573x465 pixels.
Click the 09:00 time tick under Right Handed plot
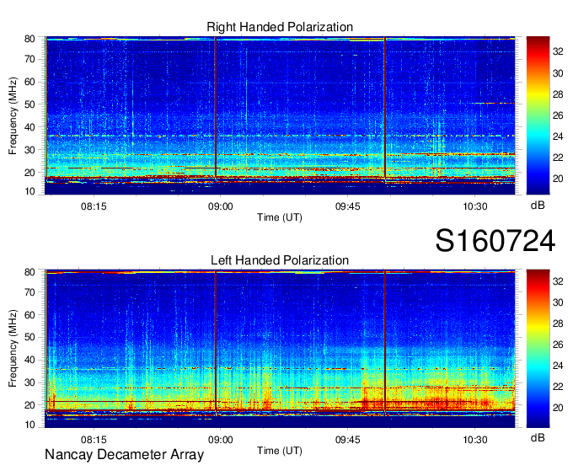click(x=221, y=206)
